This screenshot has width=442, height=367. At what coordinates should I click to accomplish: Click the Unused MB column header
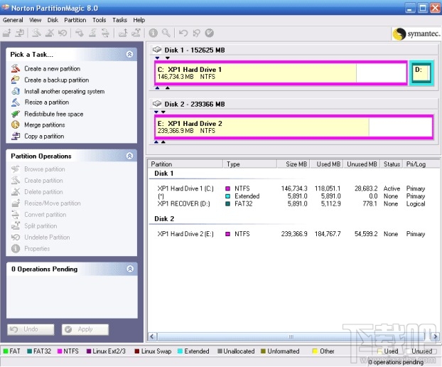pyautogui.click(x=362, y=164)
